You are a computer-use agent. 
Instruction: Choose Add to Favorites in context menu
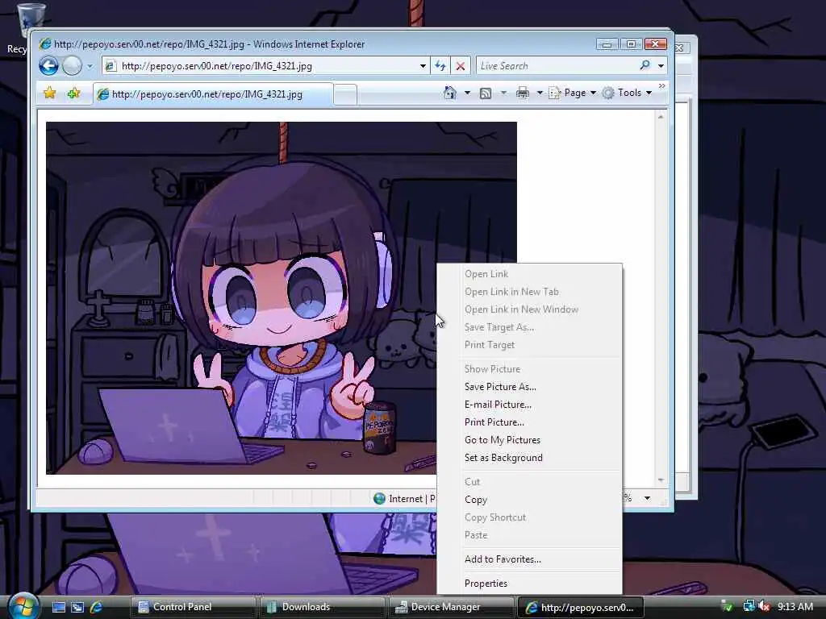[x=503, y=559]
